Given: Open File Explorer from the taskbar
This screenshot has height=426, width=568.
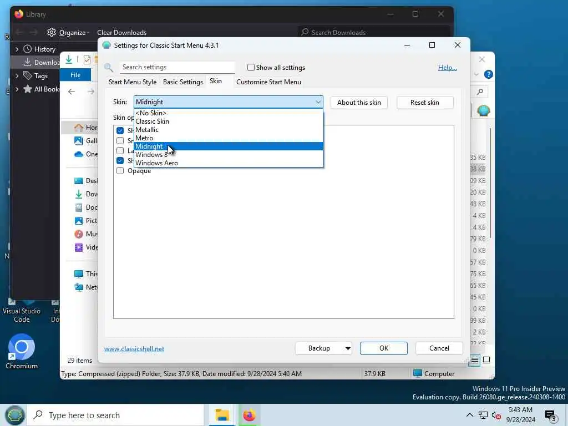Looking at the screenshot, I should pos(222,415).
